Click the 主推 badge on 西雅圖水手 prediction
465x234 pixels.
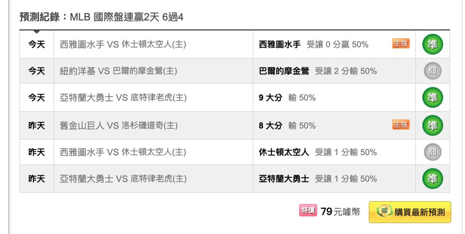click(x=401, y=44)
